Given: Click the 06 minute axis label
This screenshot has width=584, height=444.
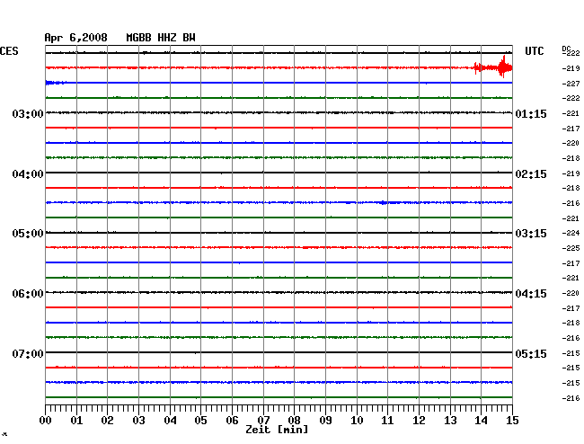Looking at the screenshot, I should (x=232, y=420).
